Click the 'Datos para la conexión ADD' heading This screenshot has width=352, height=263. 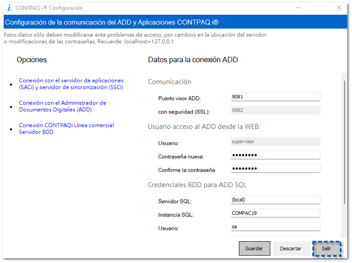click(193, 60)
